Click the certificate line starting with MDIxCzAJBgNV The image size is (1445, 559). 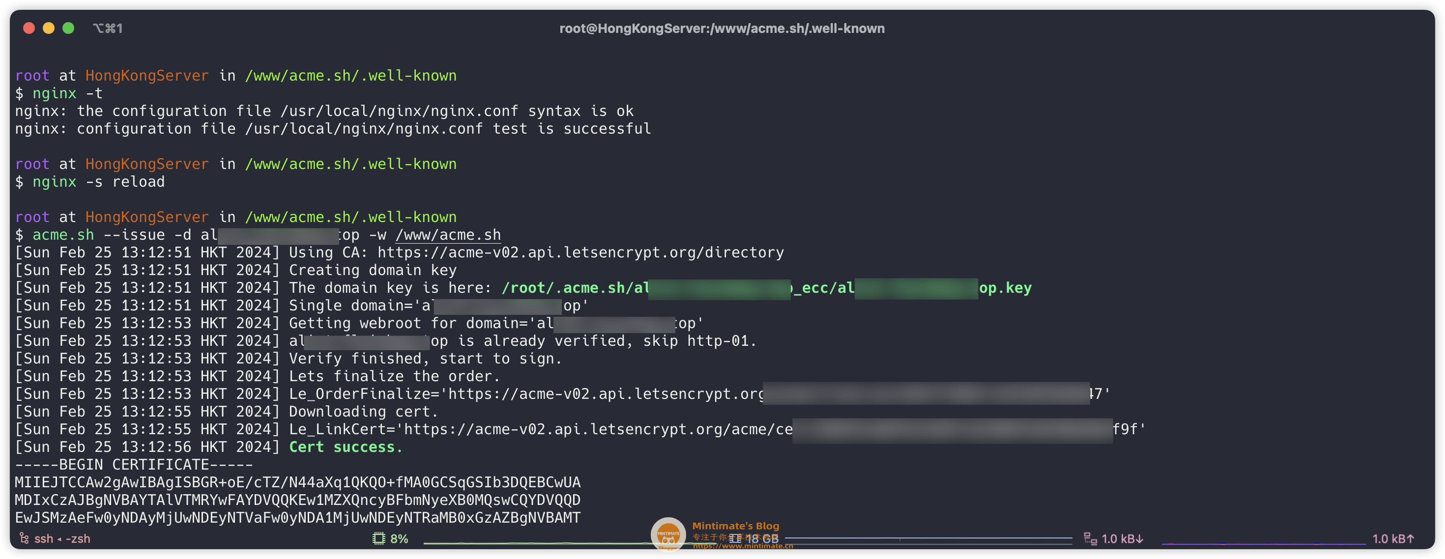pyautogui.click(x=298, y=500)
